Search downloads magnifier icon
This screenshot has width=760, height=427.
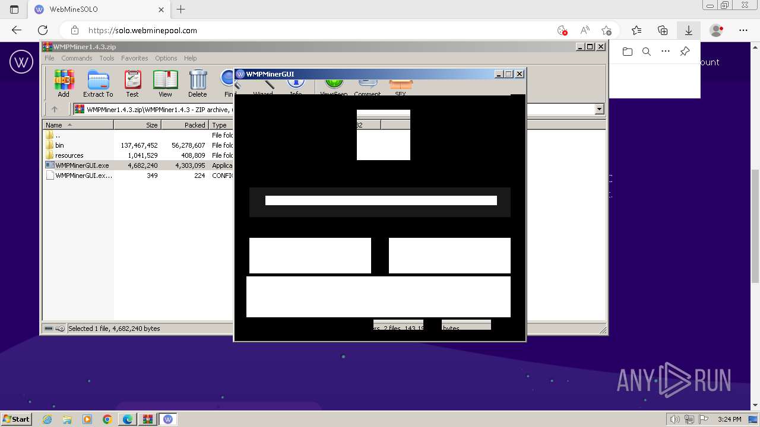pyautogui.click(x=647, y=52)
